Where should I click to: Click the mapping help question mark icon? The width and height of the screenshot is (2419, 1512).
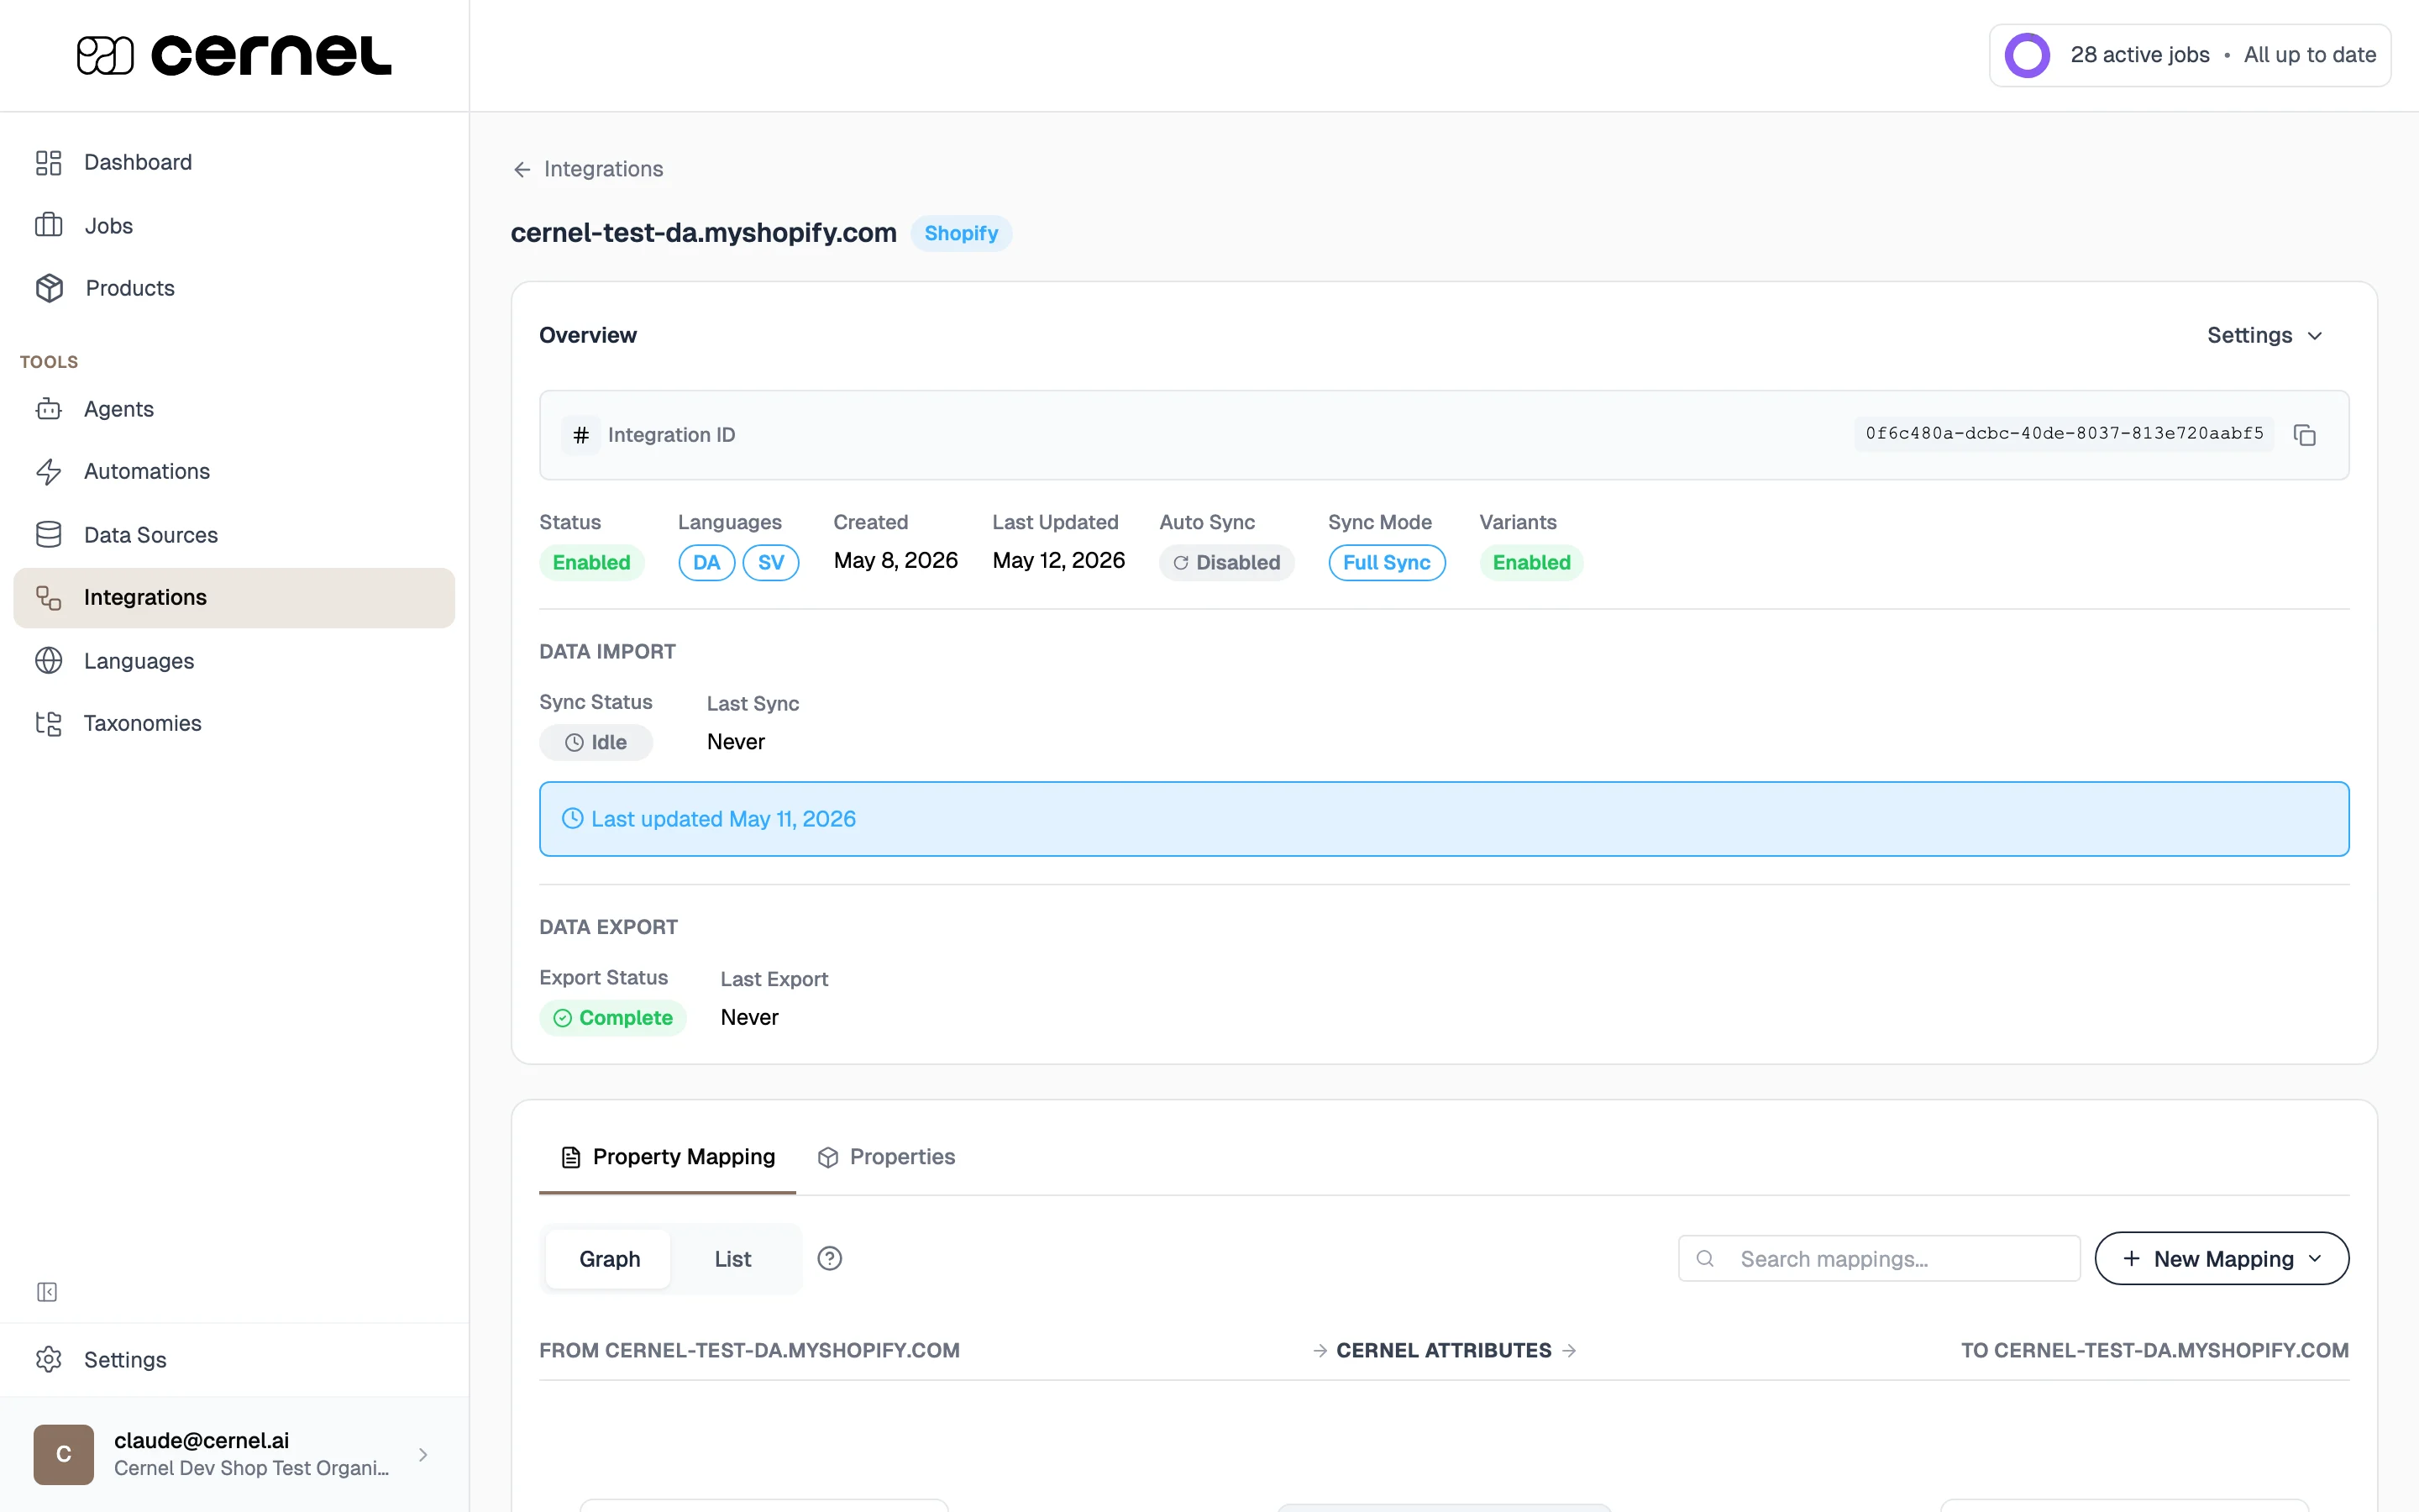point(830,1258)
